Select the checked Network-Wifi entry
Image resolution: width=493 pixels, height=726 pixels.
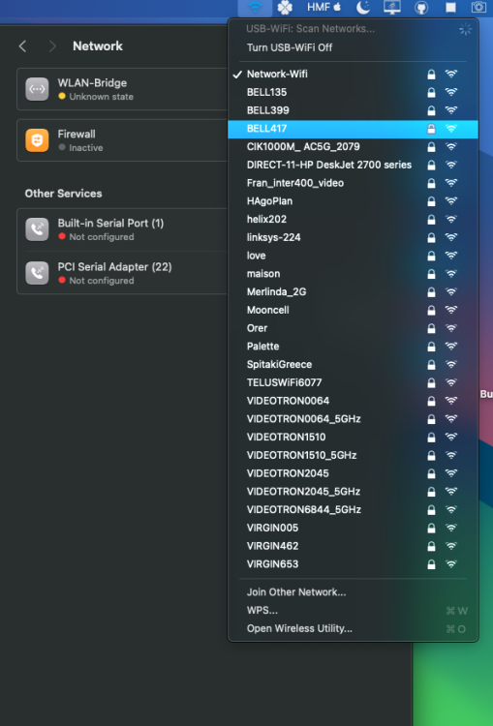[353, 75]
